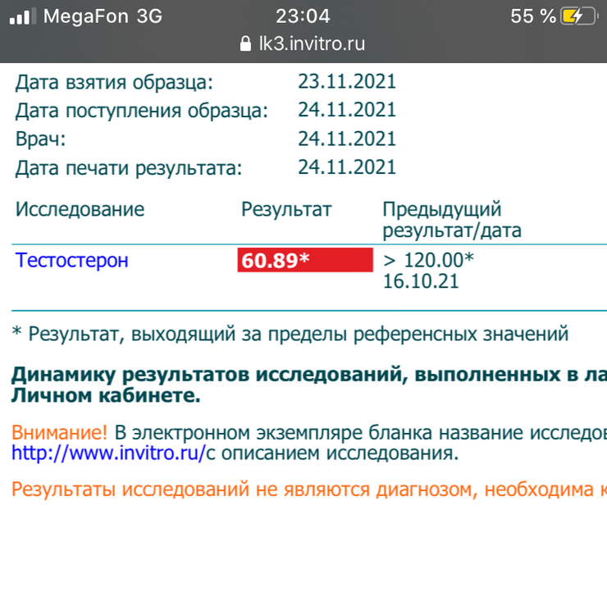Tap the red 60.89* result cell

tap(305, 261)
